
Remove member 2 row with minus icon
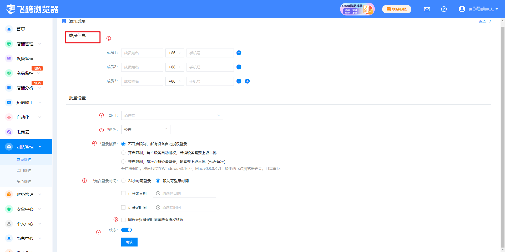239,67
